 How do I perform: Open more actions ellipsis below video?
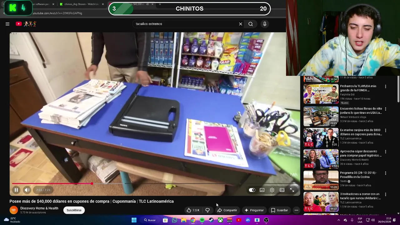tap(296, 210)
